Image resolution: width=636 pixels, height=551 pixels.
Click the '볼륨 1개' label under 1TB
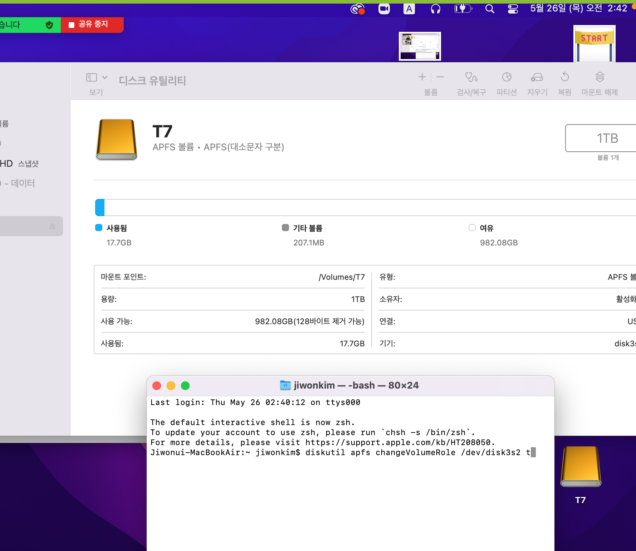tap(608, 157)
